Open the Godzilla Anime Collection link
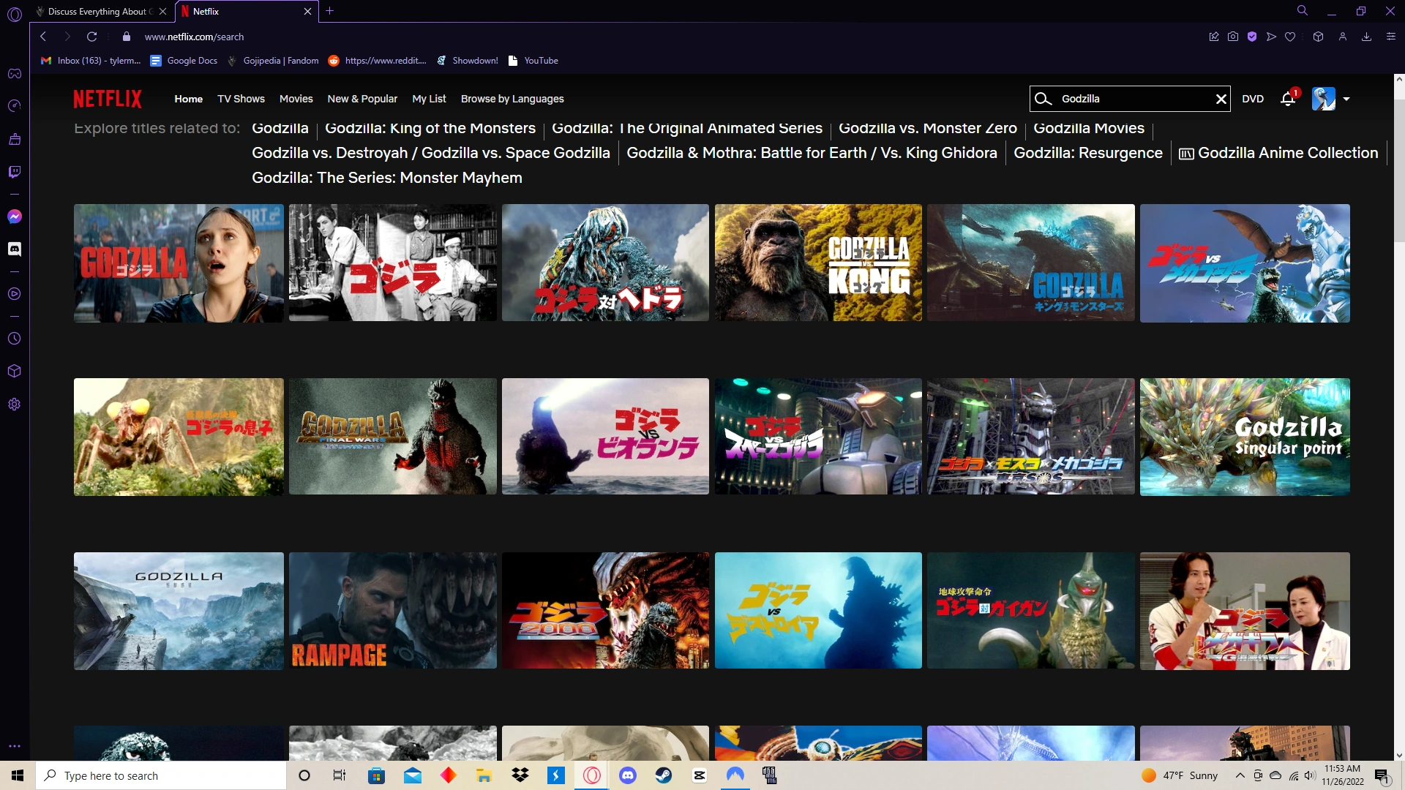 [1279, 153]
